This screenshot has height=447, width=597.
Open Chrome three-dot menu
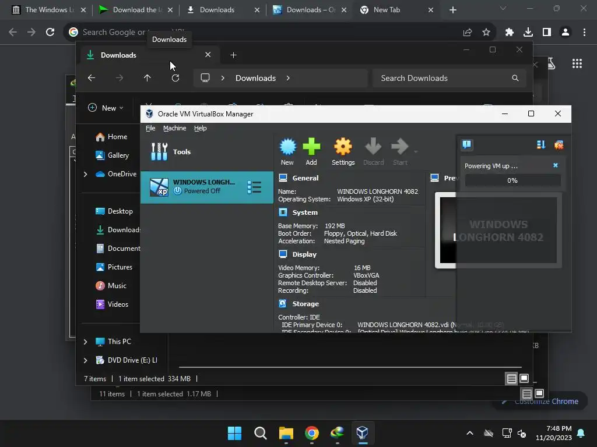[x=584, y=33]
